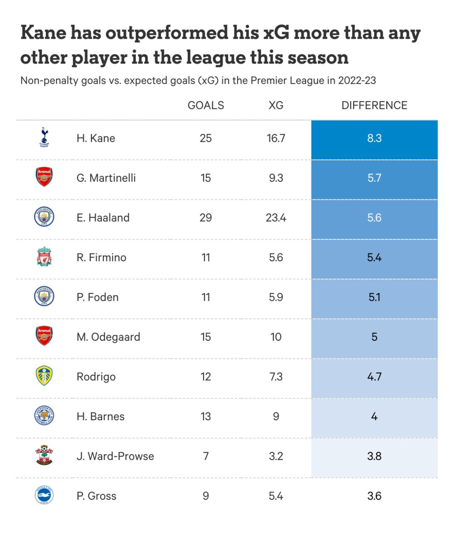The width and height of the screenshot is (454, 533).
Task: Click the Brighton crest beside P. Gross
Action: point(44,496)
